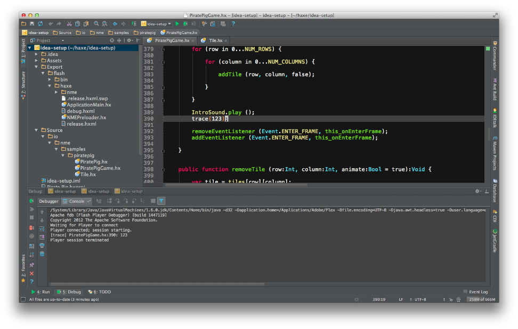Click the editor horizontal scrollbar
Image resolution: width=518 pixels, height=329 pixels.
(236, 185)
